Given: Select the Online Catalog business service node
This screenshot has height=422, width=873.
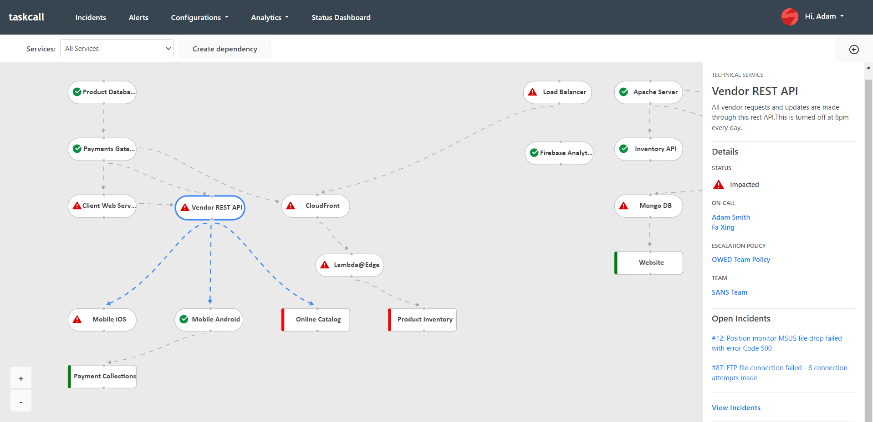Looking at the screenshot, I should pos(316,320).
